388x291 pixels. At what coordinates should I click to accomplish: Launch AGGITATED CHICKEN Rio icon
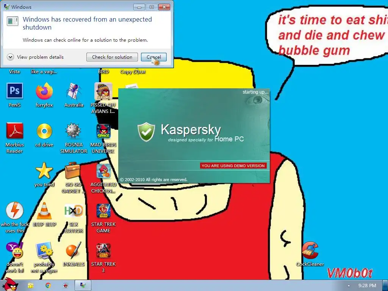point(104,171)
